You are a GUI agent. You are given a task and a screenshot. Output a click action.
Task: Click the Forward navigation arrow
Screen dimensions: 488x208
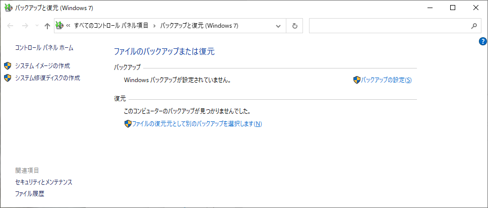tap(25, 26)
